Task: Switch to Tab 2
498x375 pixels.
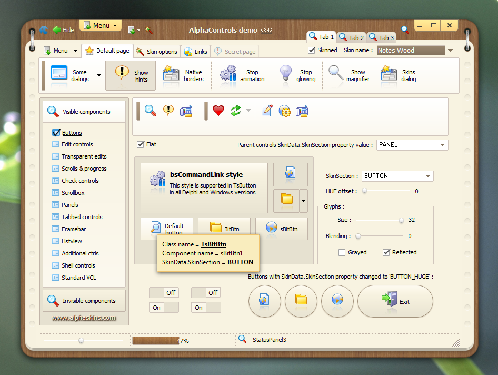Action: (352, 37)
